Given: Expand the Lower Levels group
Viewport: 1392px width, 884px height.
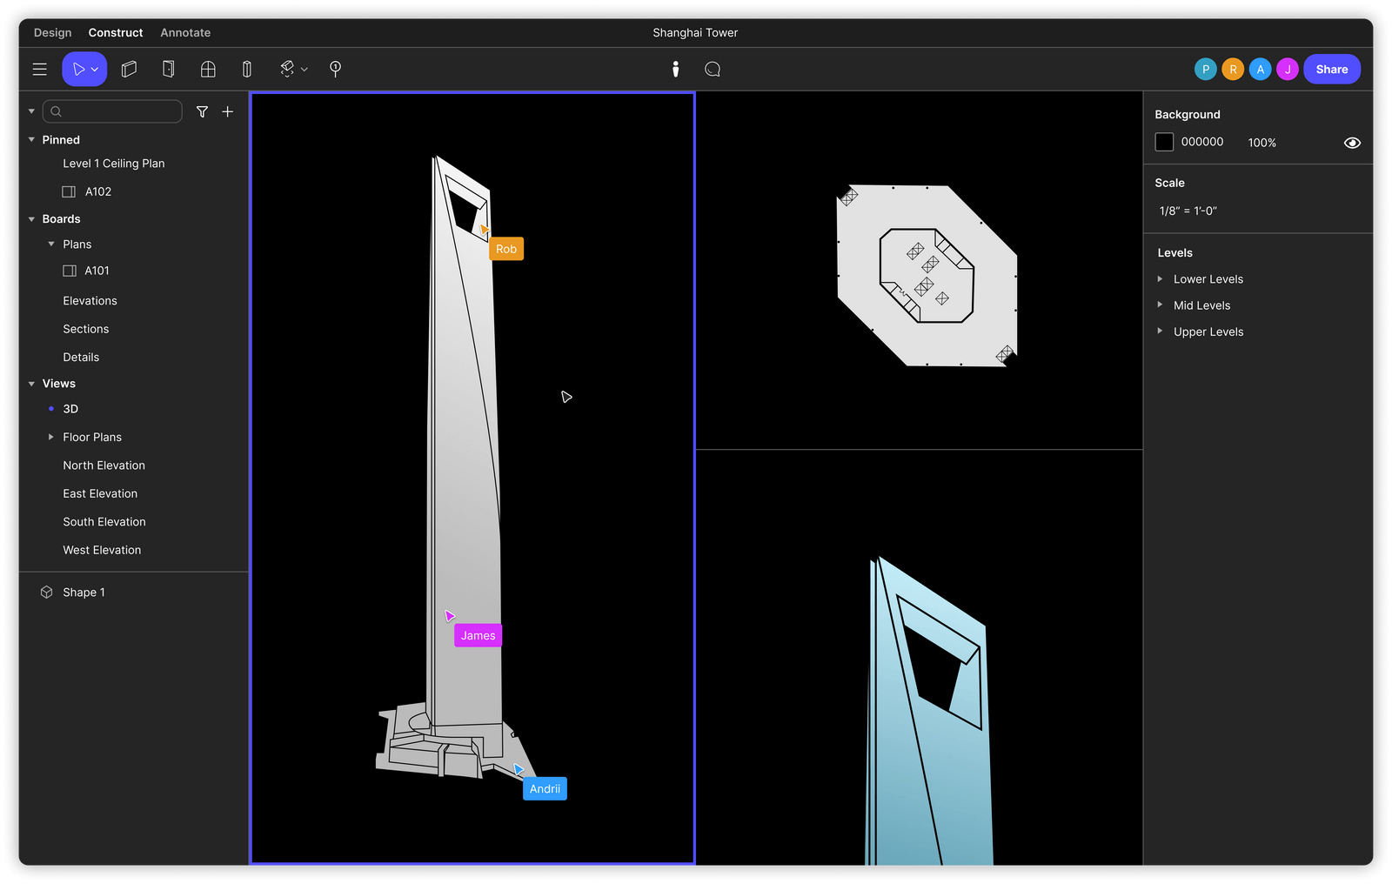Looking at the screenshot, I should tap(1160, 279).
